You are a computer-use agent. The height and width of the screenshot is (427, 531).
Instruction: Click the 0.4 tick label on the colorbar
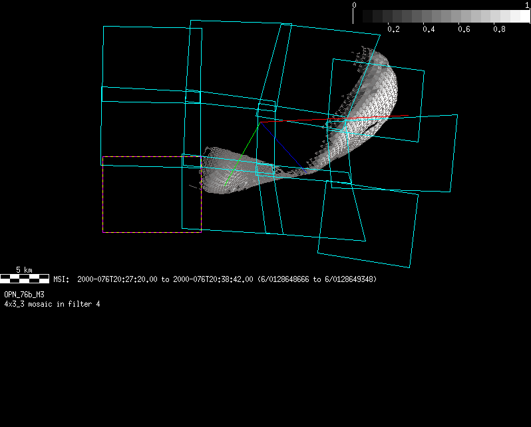(429, 30)
